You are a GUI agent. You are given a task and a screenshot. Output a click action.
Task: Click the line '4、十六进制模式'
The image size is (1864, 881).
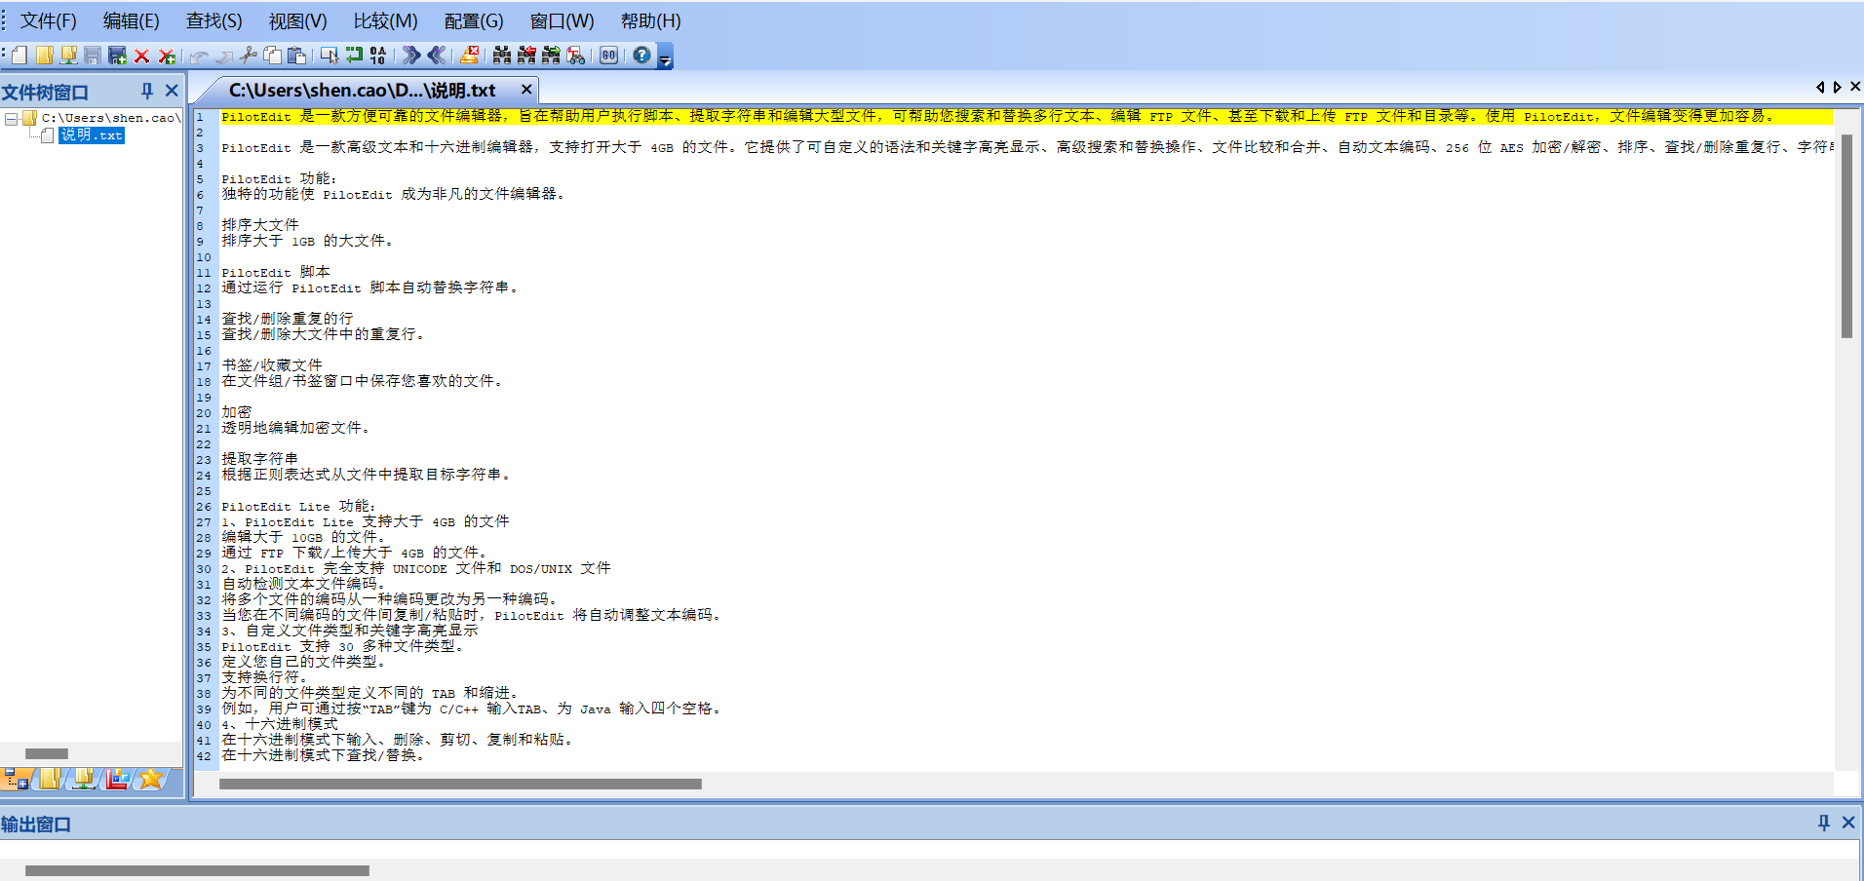[x=280, y=724]
